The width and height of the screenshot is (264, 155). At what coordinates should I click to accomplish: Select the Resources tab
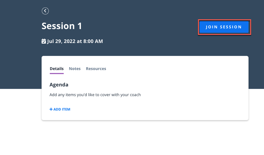click(96, 69)
